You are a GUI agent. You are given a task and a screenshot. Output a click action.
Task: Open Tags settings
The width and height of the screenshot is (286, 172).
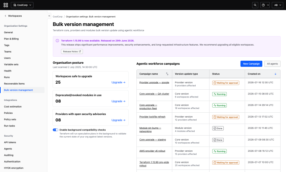pyautogui.click(x=6, y=45)
